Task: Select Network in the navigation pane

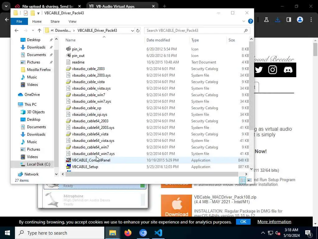Action: pos(31,174)
